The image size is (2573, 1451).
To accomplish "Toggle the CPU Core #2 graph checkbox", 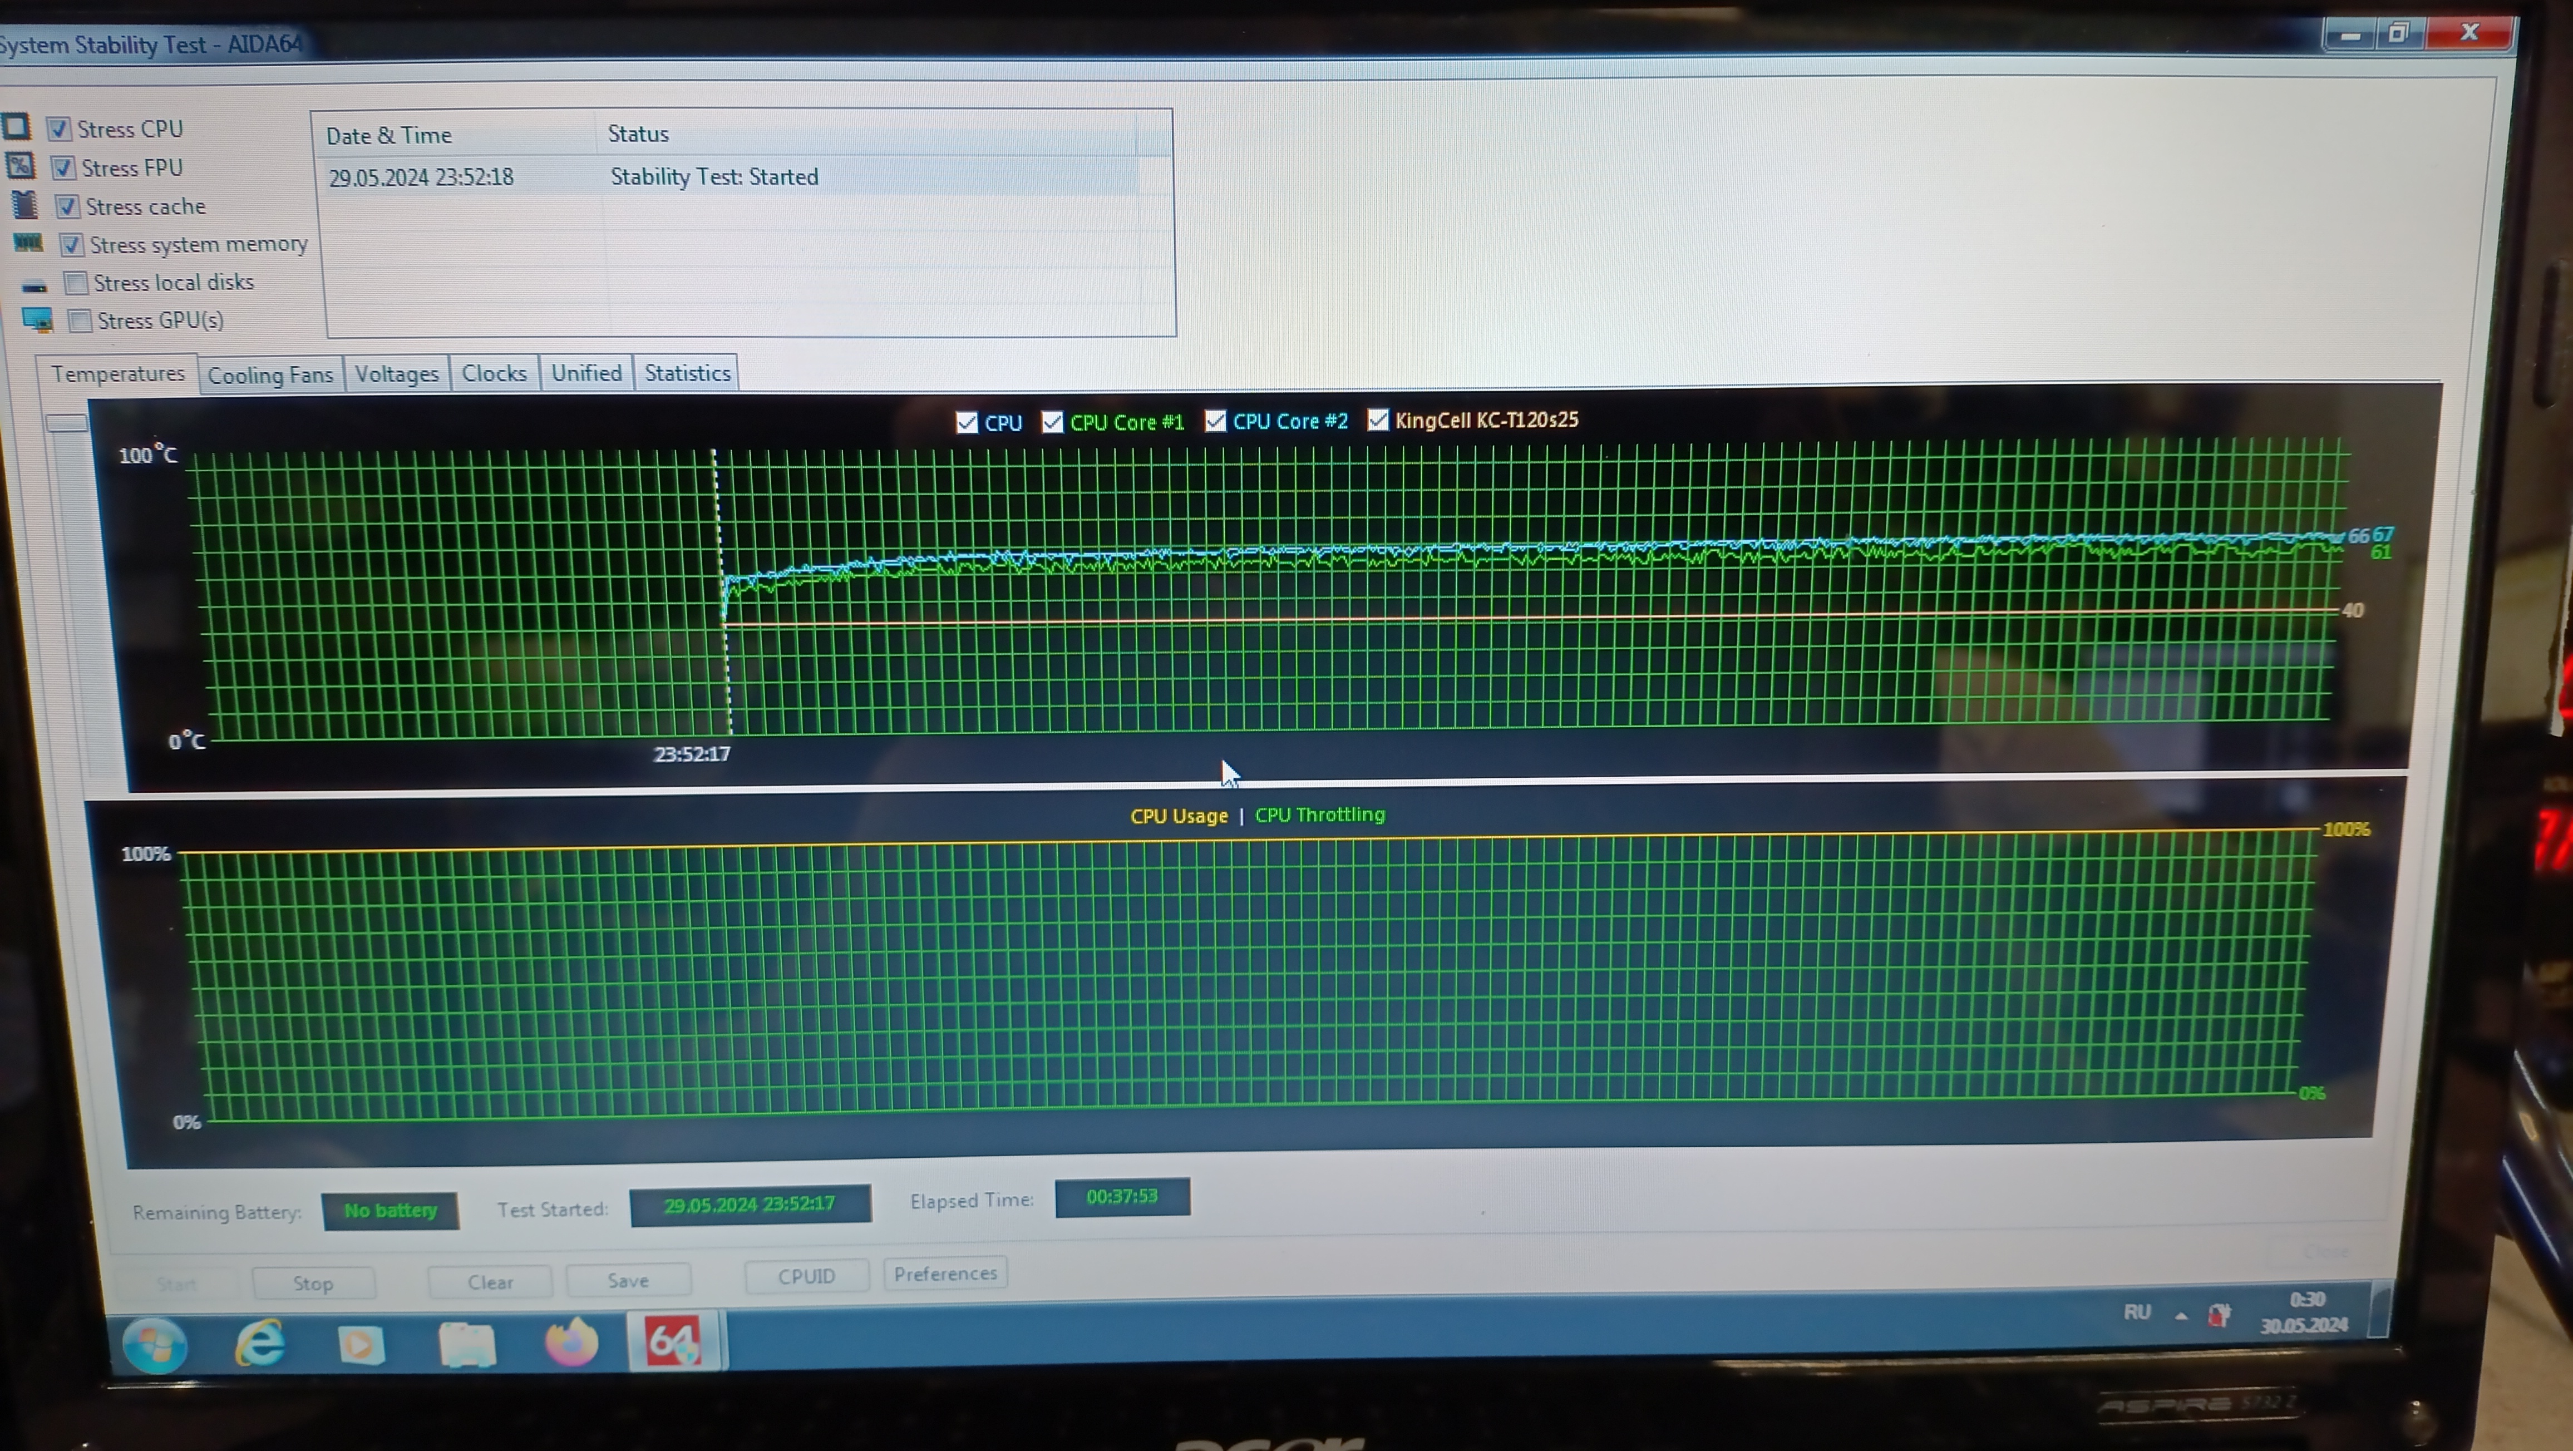I will pos(1215,421).
